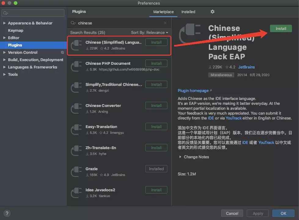Open the help question mark button
The image size is (299, 220).
pos(7,213)
